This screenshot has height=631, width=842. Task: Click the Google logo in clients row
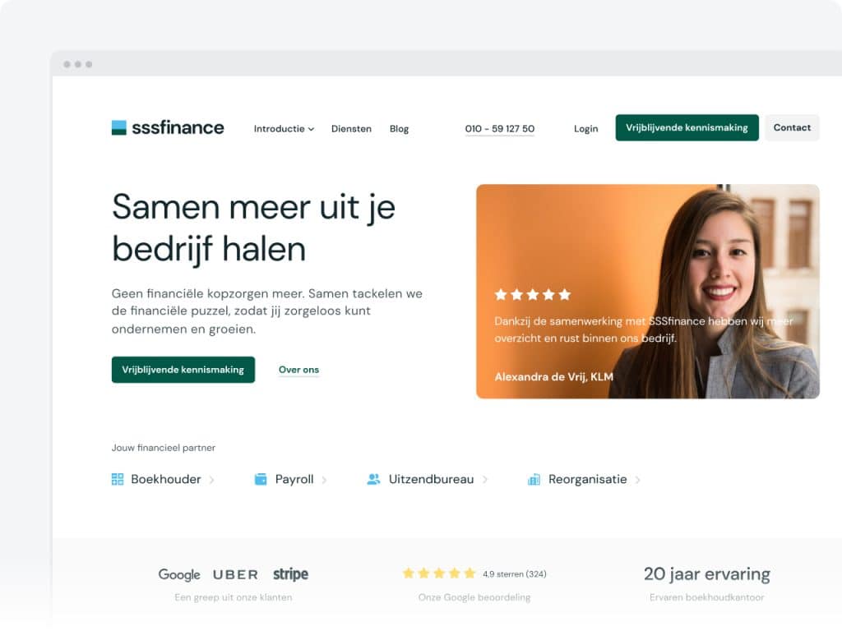pos(179,574)
